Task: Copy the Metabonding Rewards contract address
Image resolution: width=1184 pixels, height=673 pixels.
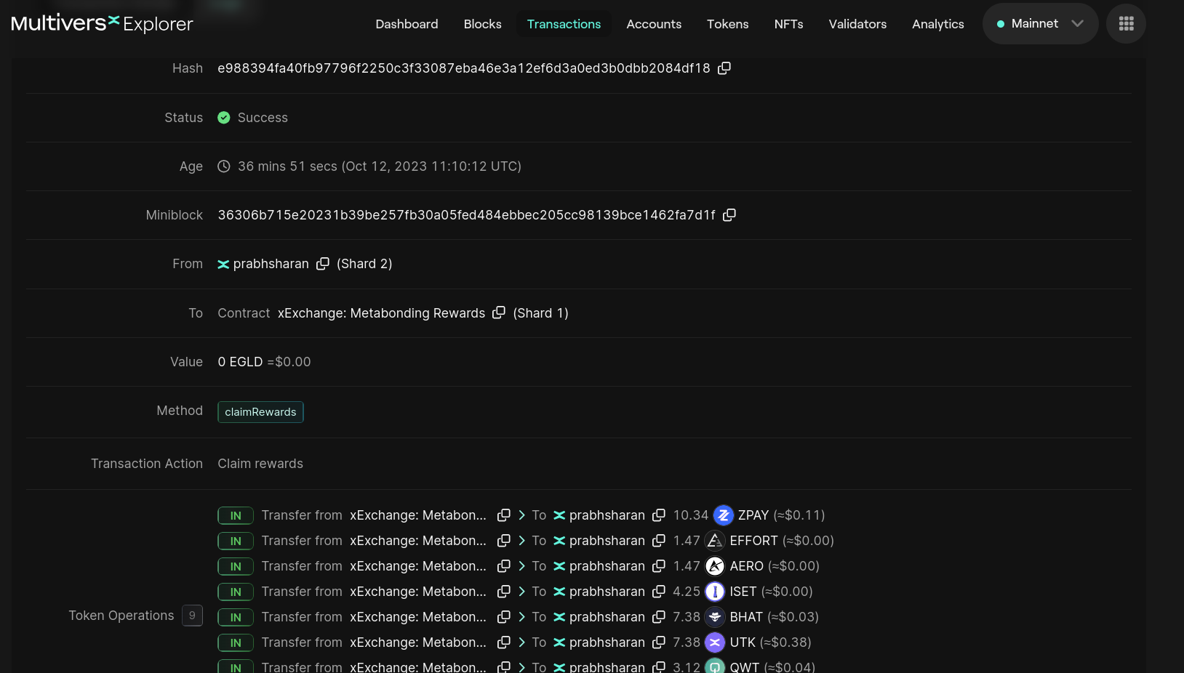Action: [x=498, y=313]
